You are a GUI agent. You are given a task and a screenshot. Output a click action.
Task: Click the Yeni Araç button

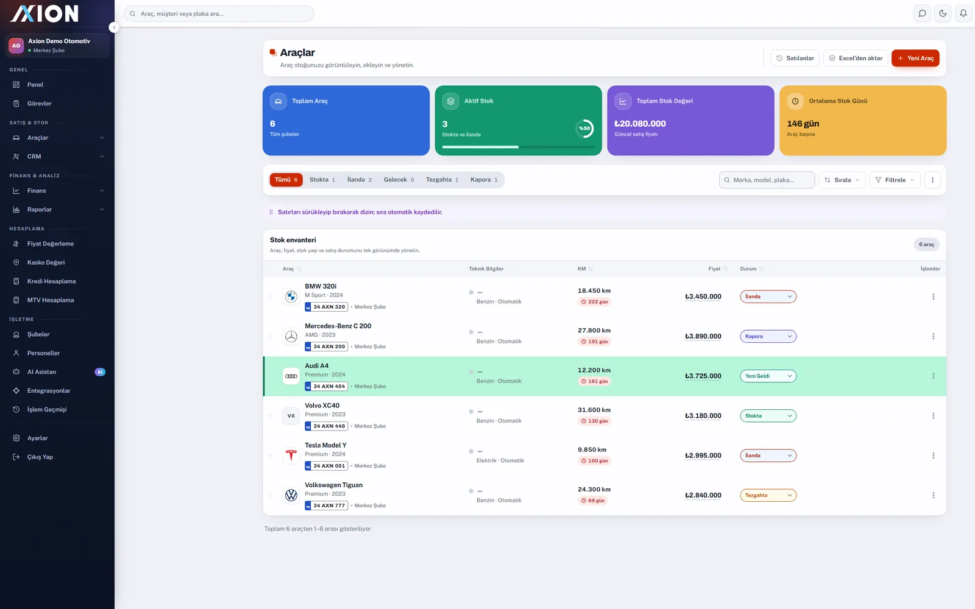[915, 58]
